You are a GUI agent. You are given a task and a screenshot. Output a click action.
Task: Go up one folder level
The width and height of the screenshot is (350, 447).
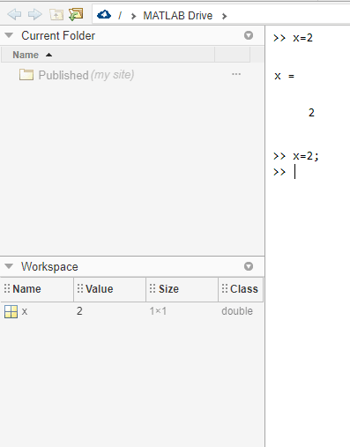point(56,14)
